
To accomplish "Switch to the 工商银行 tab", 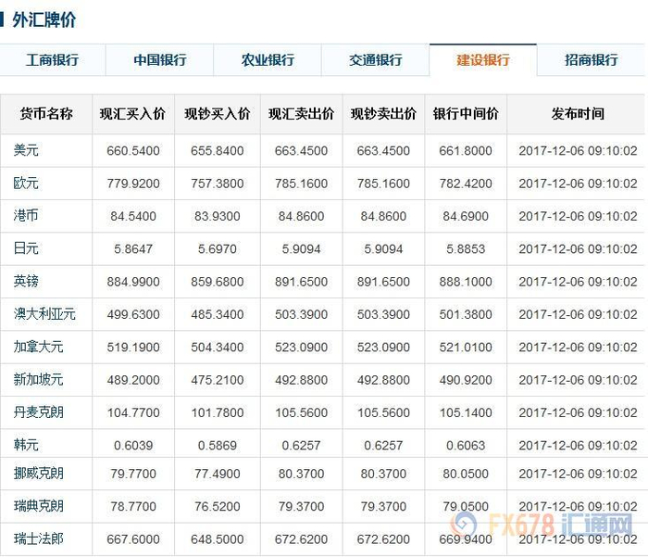I will [53, 60].
